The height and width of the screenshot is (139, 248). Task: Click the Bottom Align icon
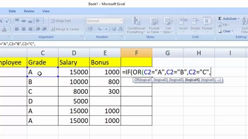[30, 21]
